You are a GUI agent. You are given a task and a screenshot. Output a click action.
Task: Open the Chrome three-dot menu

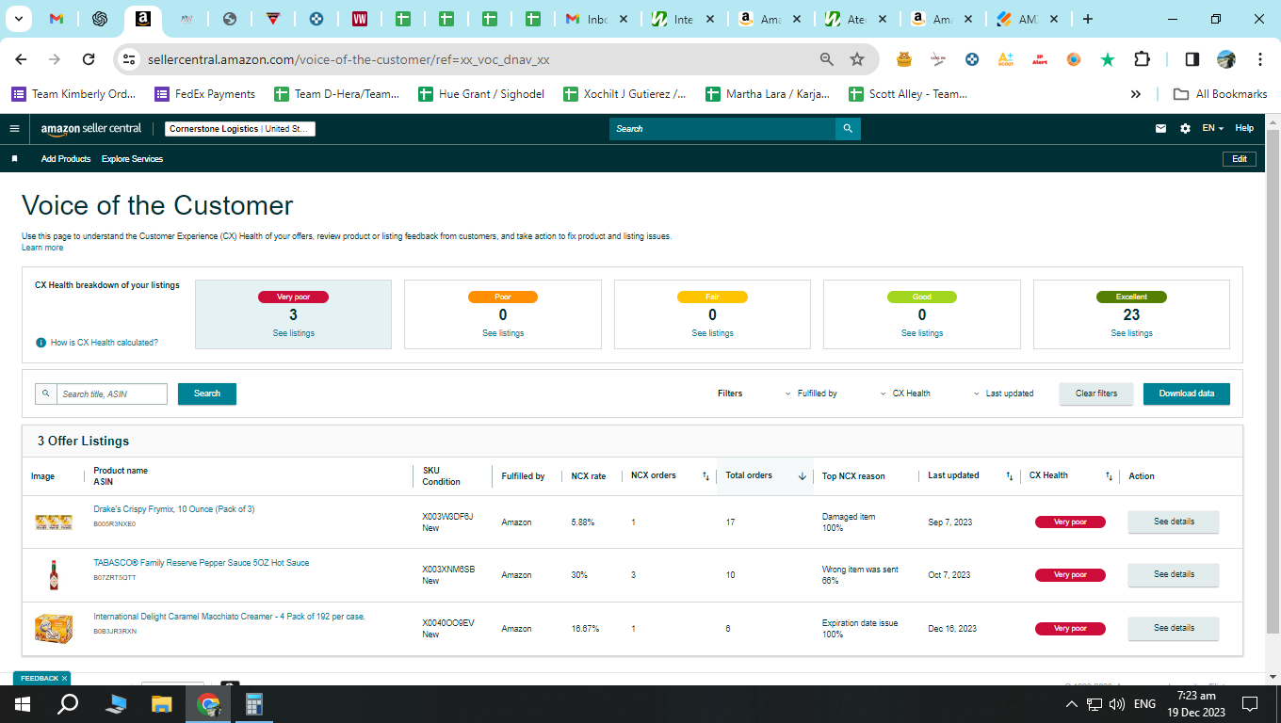pos(1260,59)
